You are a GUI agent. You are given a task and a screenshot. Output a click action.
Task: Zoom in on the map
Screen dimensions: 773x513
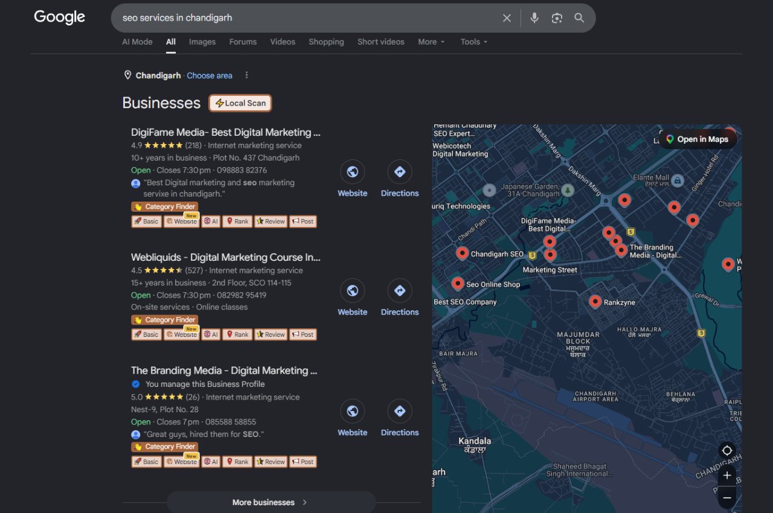pyautogui.click(x=727, y=476)
